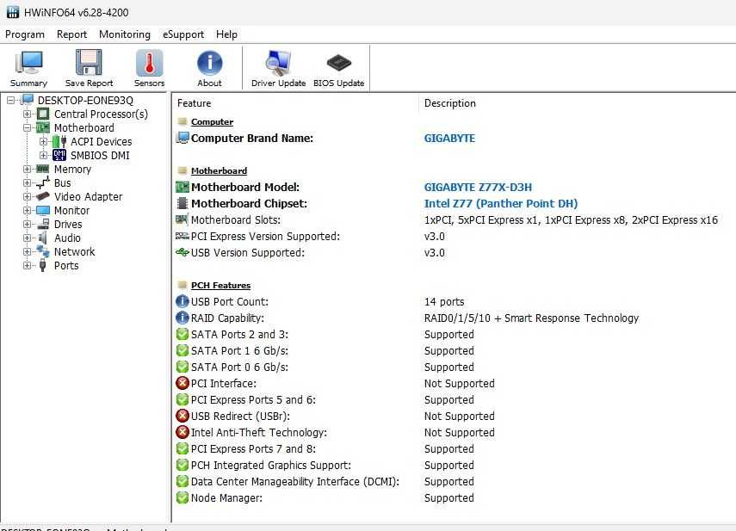736x531 pixels.
Task: Click the Intel Z77 (Panther Point DH) link
Action: [x=501, y=204]
